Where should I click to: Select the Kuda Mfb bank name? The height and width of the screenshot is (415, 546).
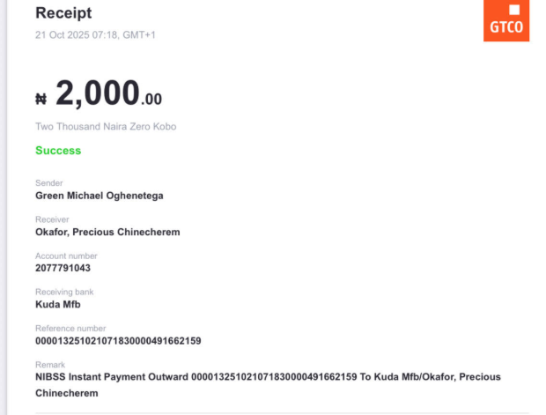[x=57, y=305]
